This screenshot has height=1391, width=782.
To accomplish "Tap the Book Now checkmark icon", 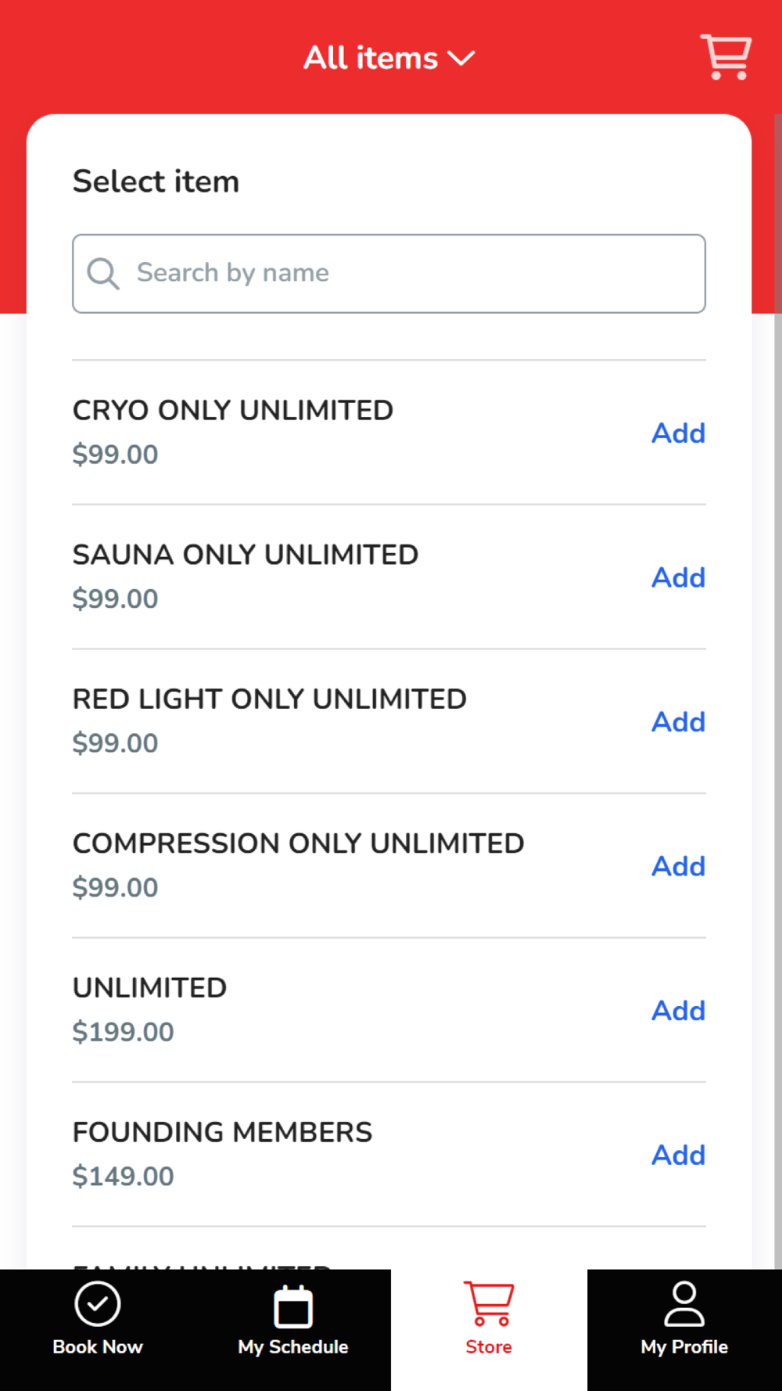I will (98, 1304).
